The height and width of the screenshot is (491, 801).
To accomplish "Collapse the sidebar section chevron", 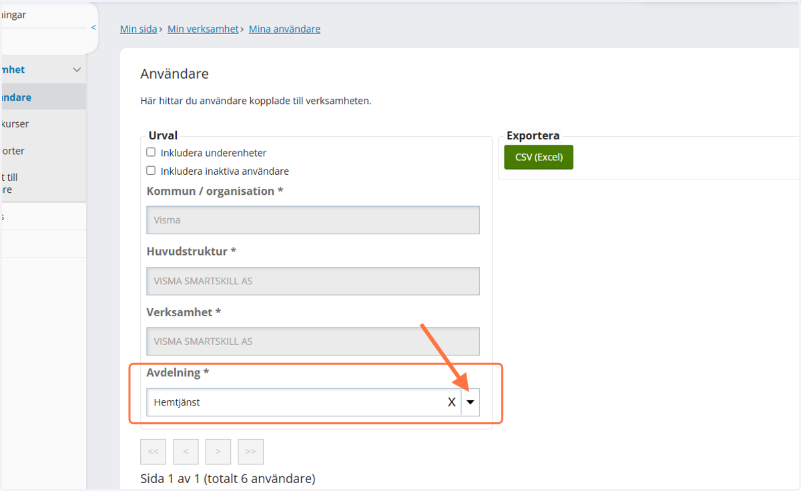I will [77, 69].
